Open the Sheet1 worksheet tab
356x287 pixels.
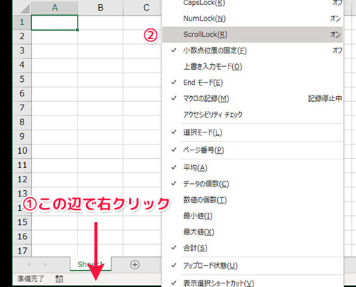[90, 264]
